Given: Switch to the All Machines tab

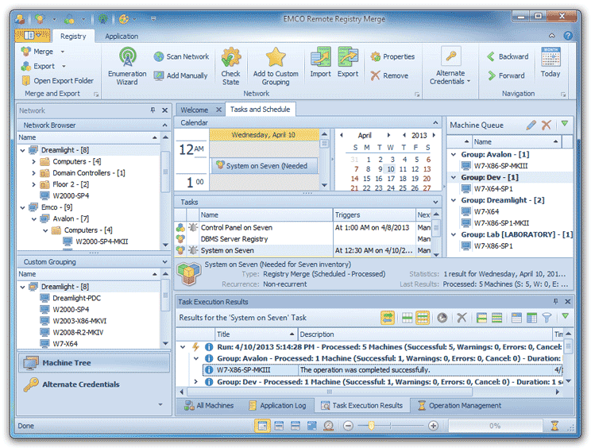Looking at the screenshot, I should (x=209, y=405).
